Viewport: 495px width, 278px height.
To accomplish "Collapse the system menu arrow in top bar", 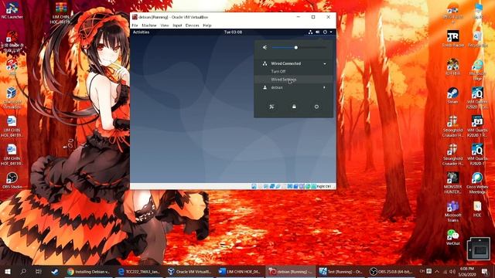I will pos(331,32).
